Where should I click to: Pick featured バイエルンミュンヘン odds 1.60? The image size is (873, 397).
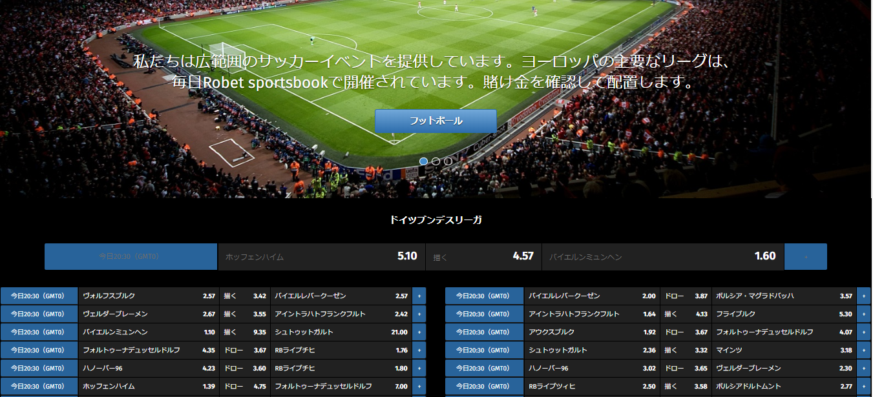662,256
